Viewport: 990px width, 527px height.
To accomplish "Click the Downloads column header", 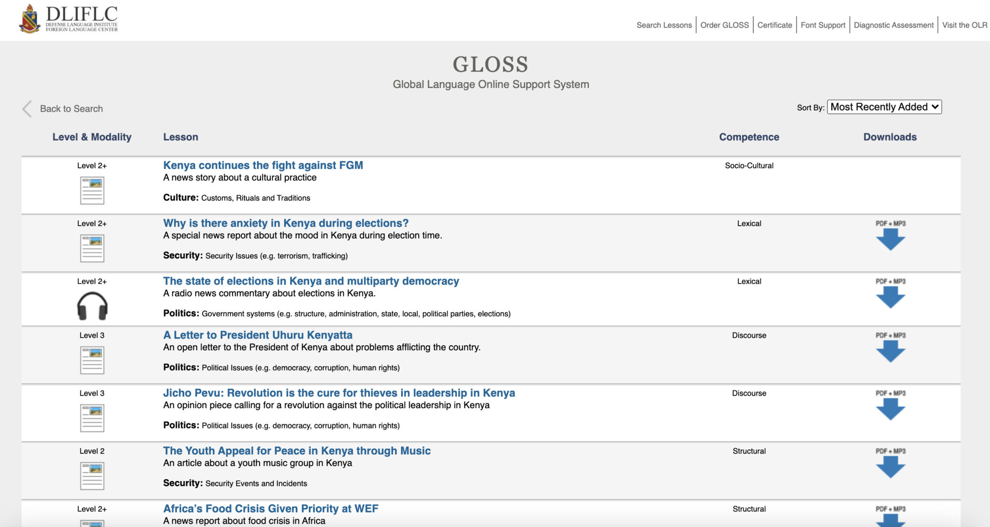I will point(890,137).
